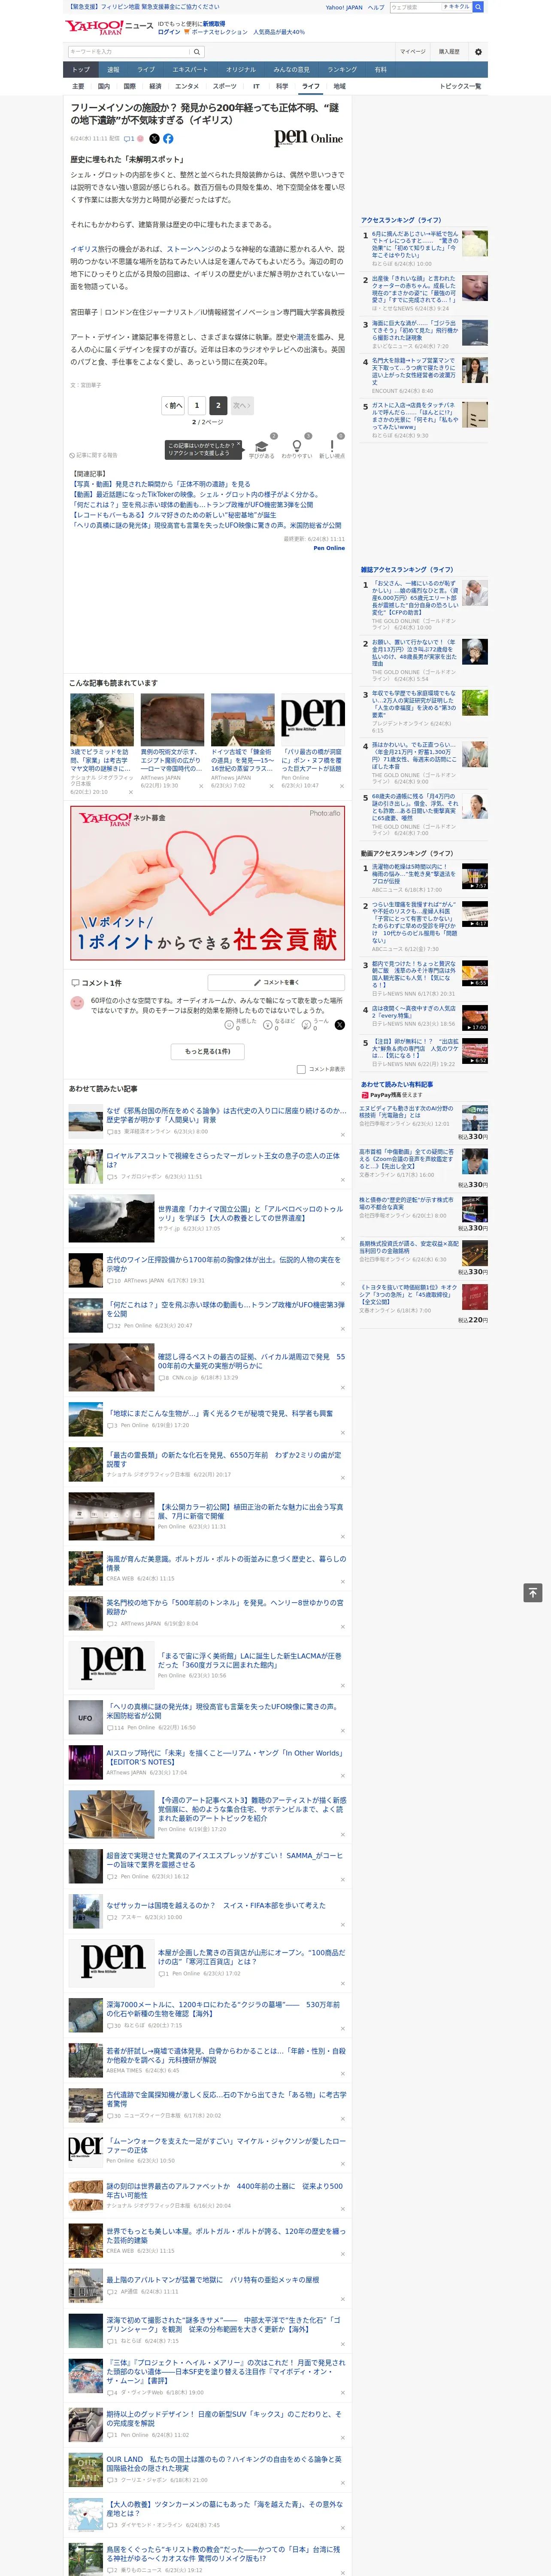Open the みんなの意見 tab
Viewport: 551px width, 2576px height.
[292, 70]
